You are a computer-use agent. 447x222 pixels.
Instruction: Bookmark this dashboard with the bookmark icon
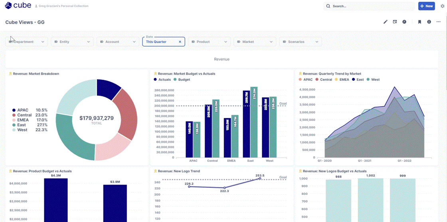tap(419, 22)
